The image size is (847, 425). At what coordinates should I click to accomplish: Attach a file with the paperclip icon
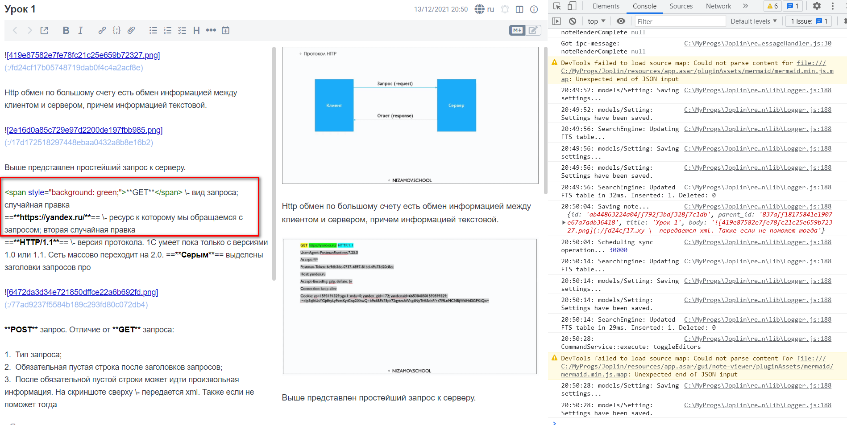tap(131, 30)
